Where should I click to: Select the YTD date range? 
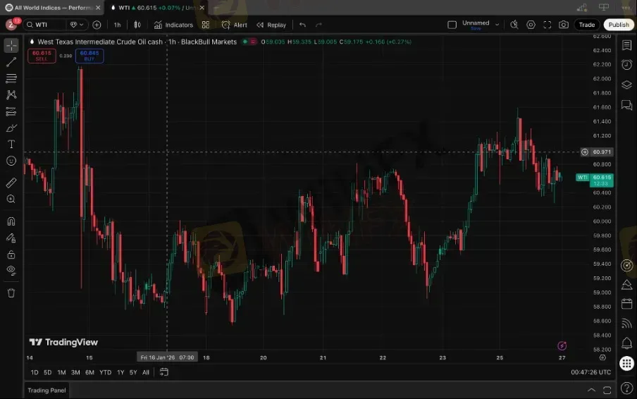click(105, 372)
